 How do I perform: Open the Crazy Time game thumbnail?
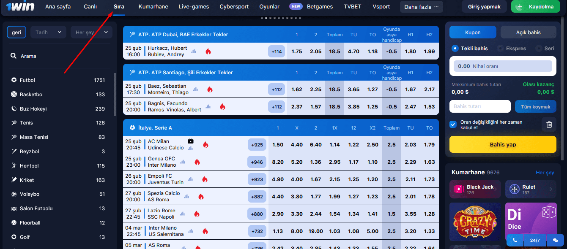tap(475, 221)
